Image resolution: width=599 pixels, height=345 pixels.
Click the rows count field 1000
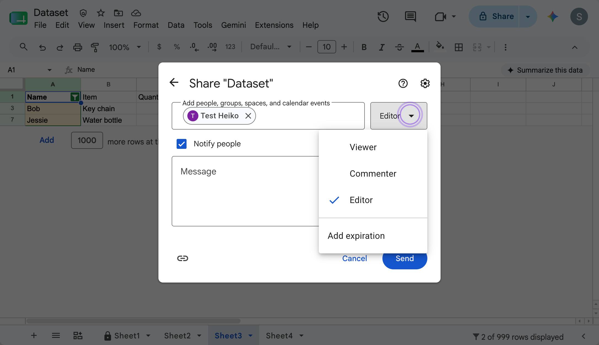pos(87,140)
